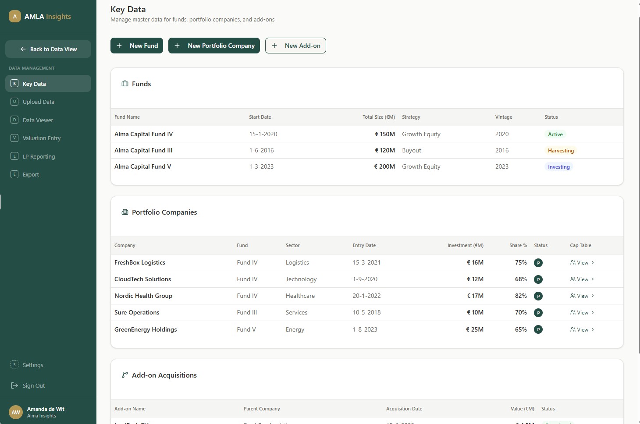The image size is (640, 424).
Task: Click the Funds briefcase icon
Action: (125, 84)
